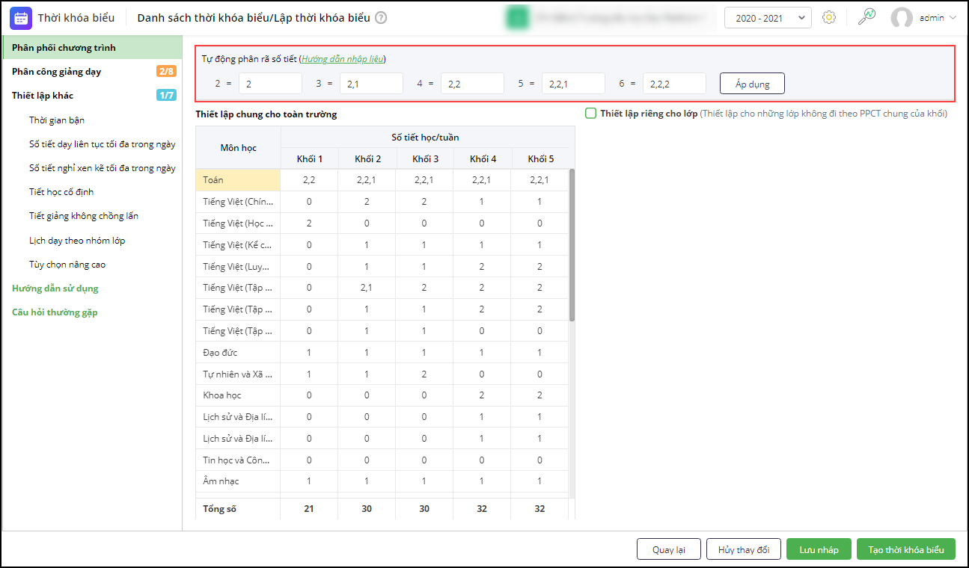Screen dimensions: 969x568
Task: Click the blue 1/7 progress badge
Action: (x=166, y=96)
